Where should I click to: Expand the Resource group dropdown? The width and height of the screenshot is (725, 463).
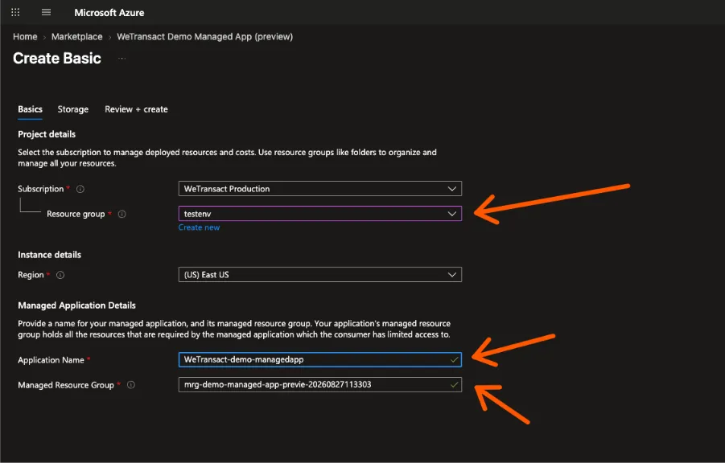click(x=320, y=214)
